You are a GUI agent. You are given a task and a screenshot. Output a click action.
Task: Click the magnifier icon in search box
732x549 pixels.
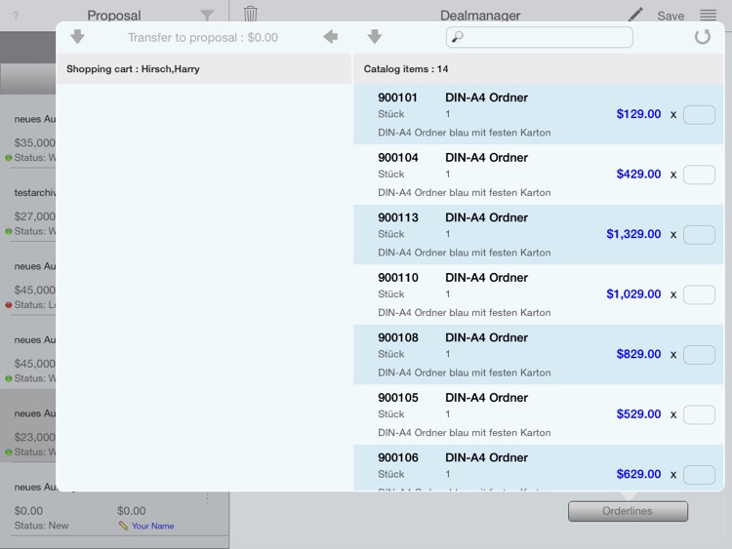(458, 36)
